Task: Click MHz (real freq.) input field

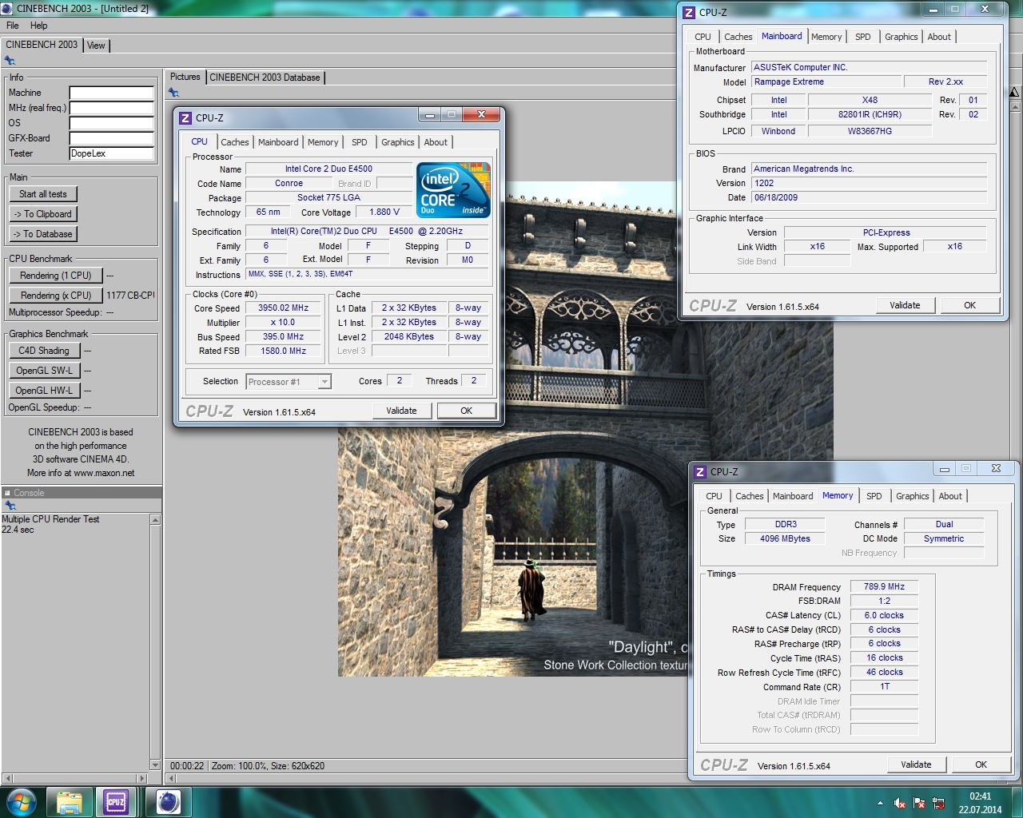Action: [111, 108]
